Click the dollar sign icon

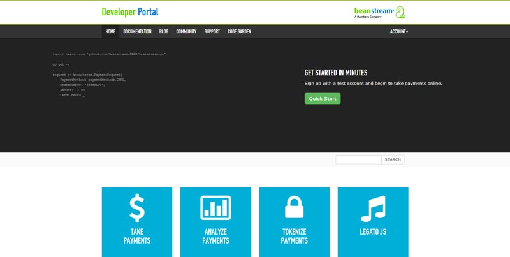(x=136, y=208)
